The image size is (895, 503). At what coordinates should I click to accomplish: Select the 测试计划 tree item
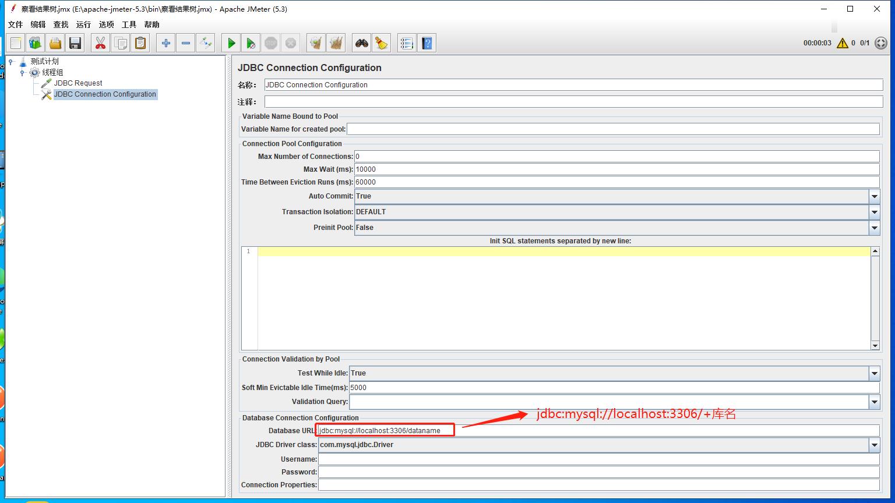click(x=44, y=61)
